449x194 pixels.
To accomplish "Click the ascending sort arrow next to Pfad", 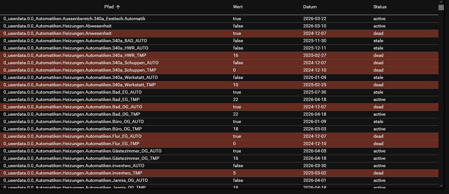I will coord(118,7).
